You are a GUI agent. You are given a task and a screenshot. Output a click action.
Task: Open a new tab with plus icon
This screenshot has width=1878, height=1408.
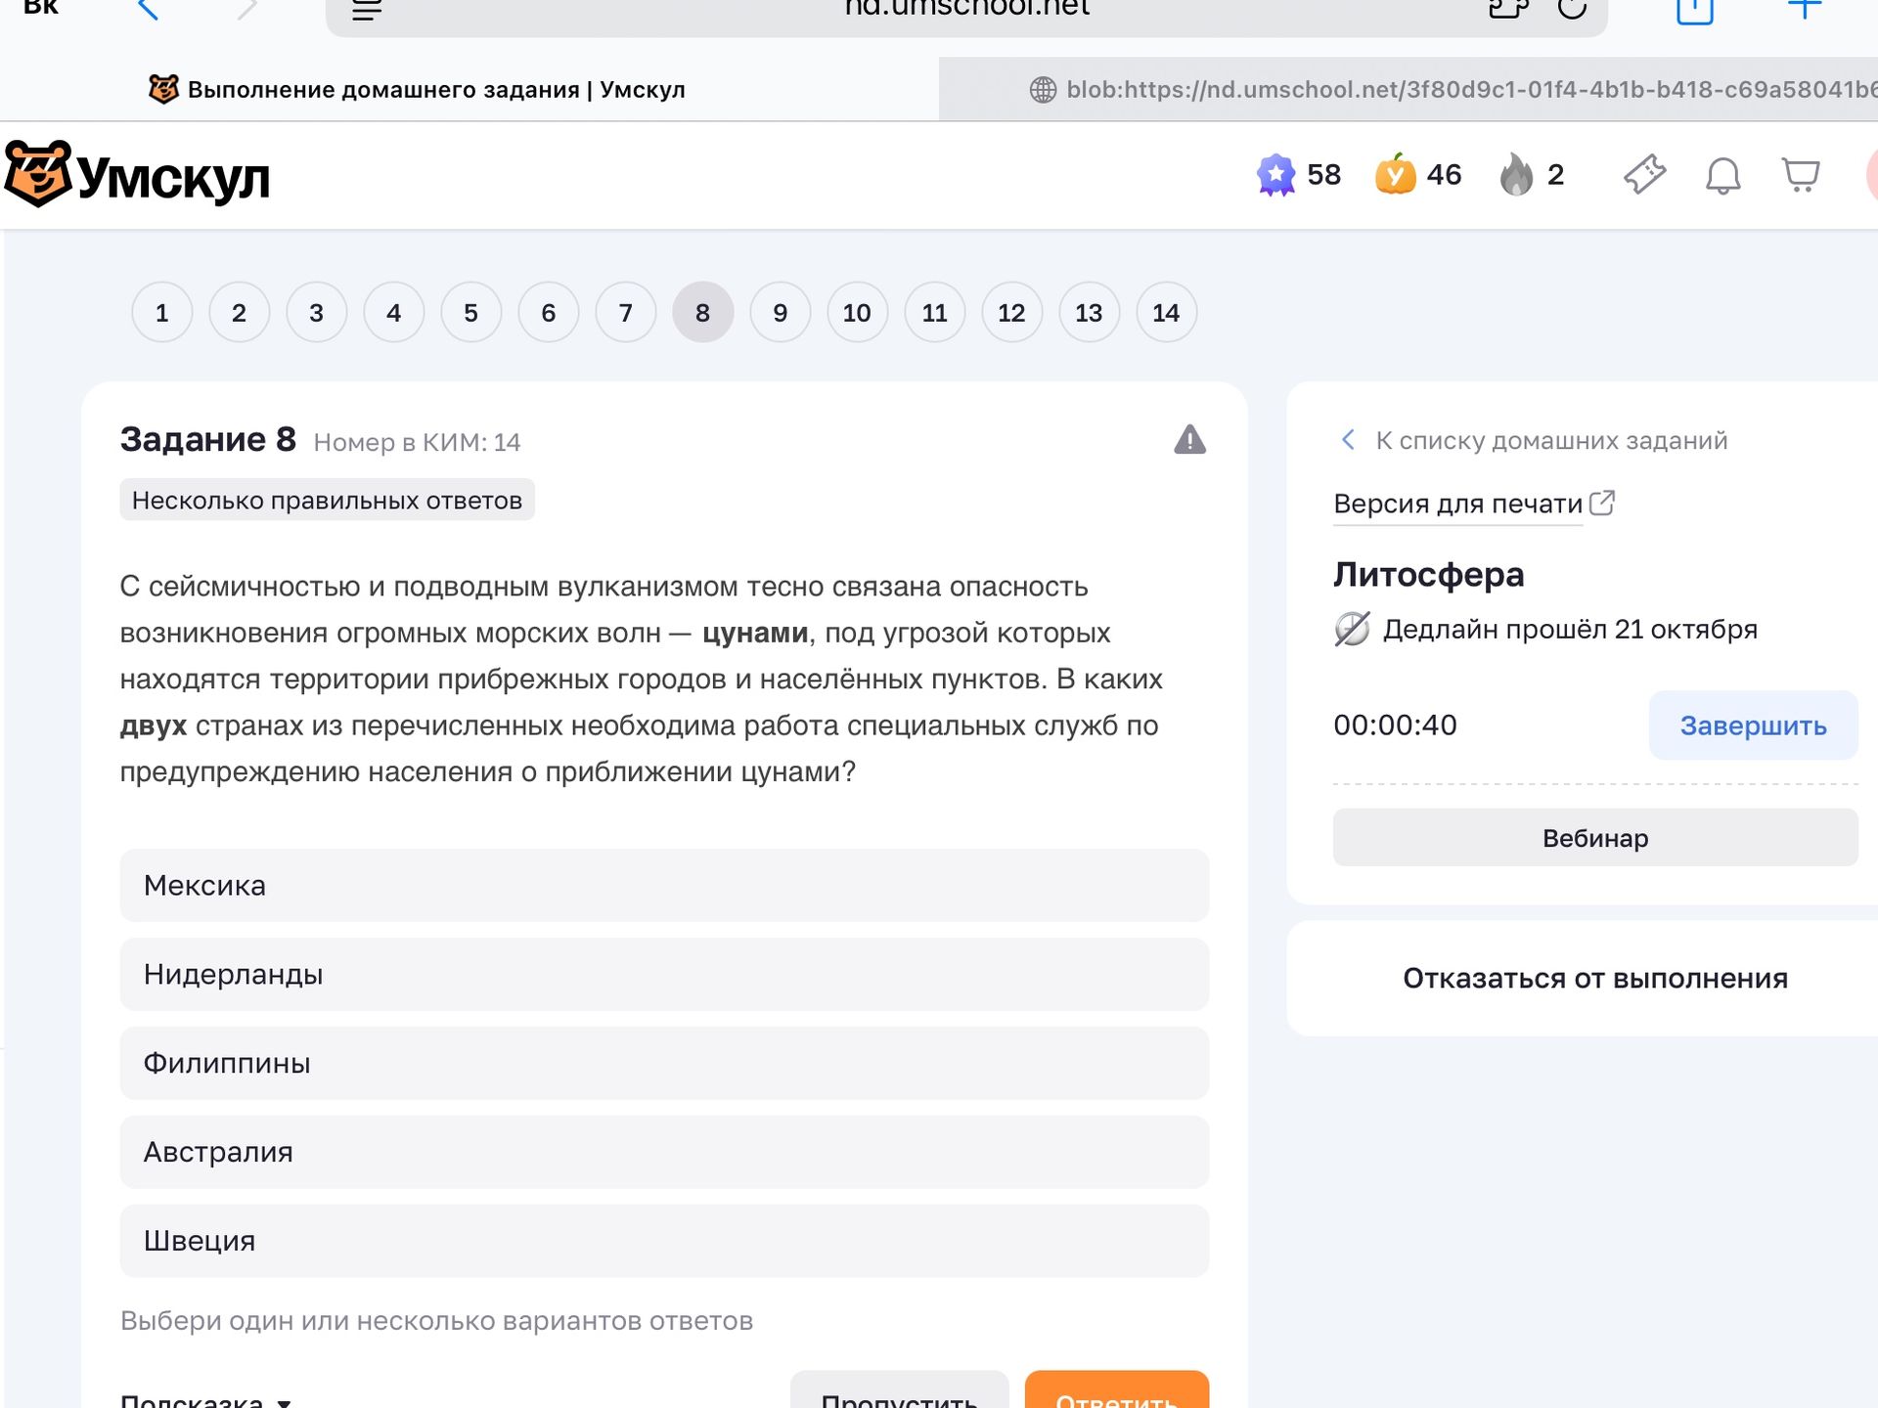click(x=1805, y=8)
